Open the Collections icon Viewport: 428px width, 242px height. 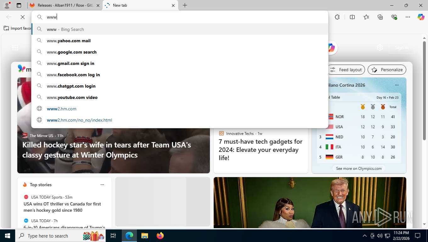point(380,17)
